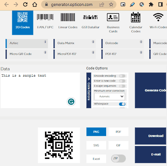Turn off the Whitespace switch
Viewport: 167px width, 166px height.
[122, 104]
